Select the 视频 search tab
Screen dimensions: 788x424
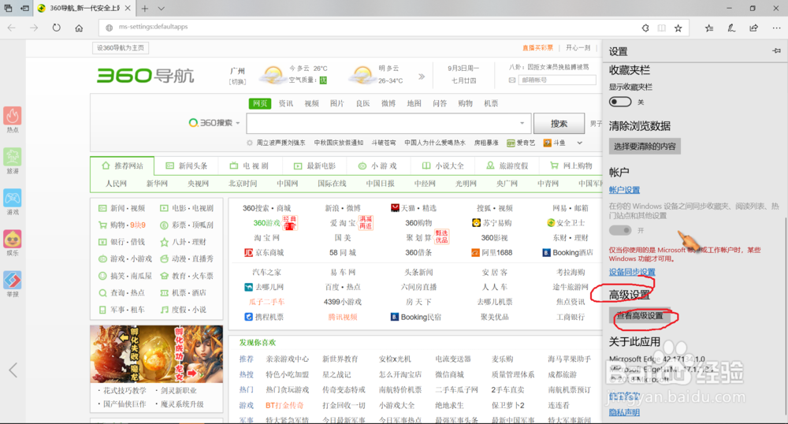coord(311,103)
